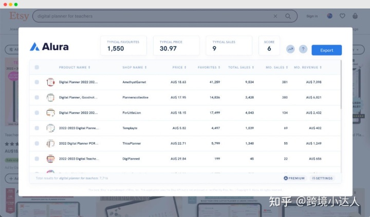Open thumbnail of Plannerscollective product
Viewport: 370px width, 217px height.
[x=50, y=97]
